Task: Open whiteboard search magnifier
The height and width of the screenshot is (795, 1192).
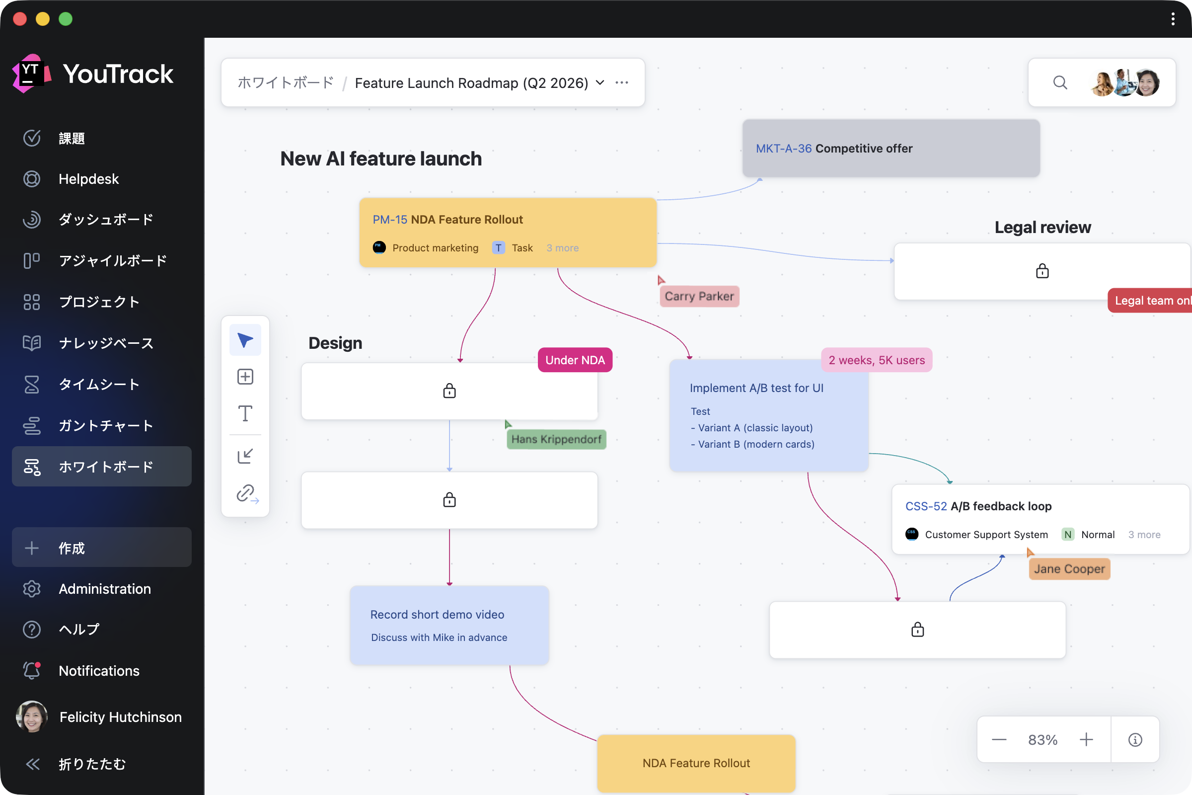Action: pos(1060,82)
